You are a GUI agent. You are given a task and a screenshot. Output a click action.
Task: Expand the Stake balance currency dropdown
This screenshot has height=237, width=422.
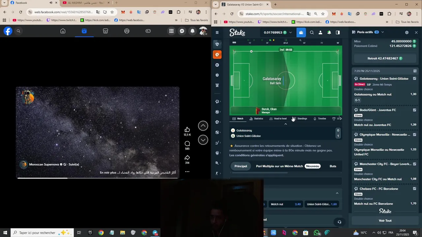pos(290,33)
